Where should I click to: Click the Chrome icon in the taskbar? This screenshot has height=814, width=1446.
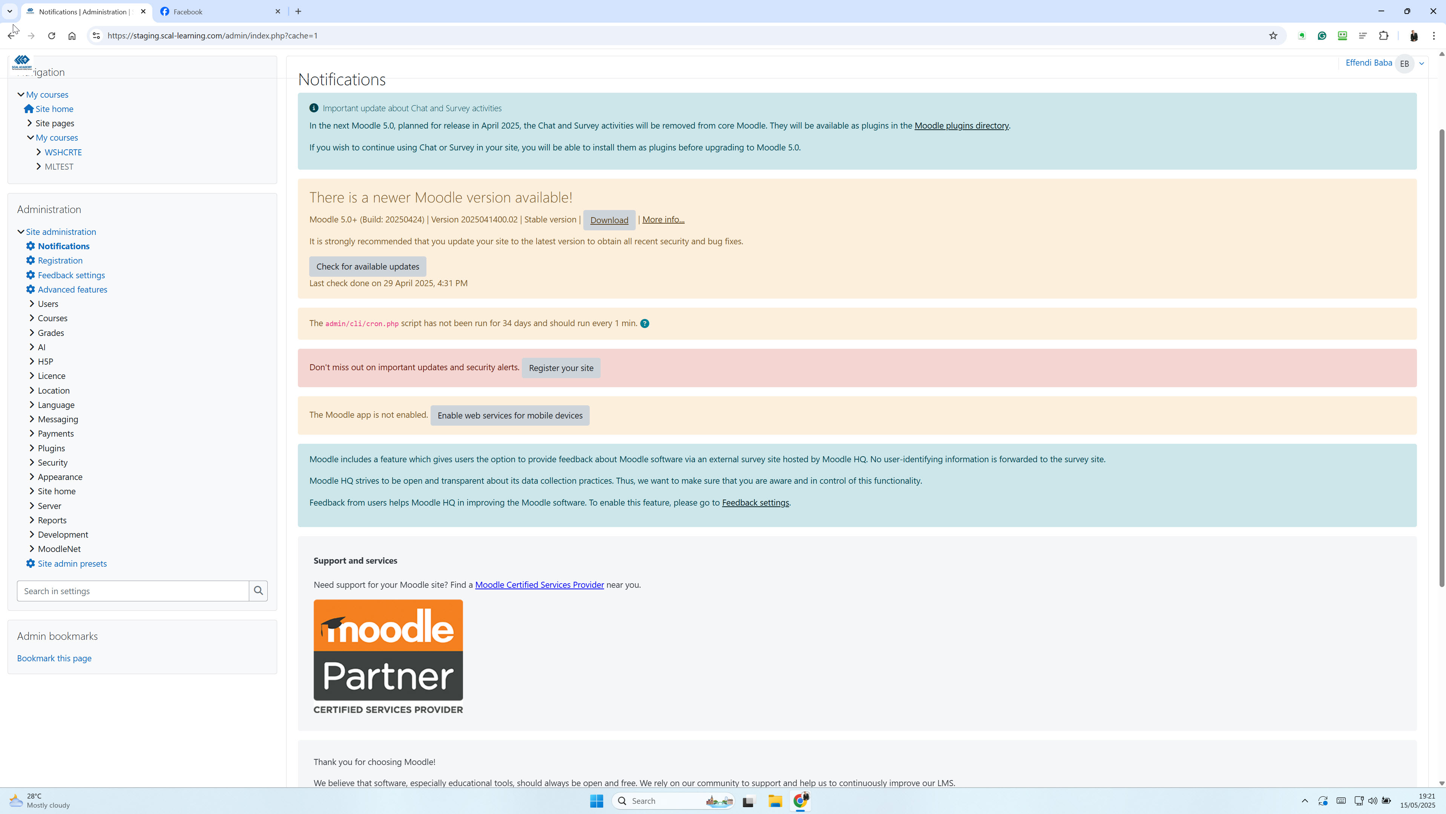click(801, 800)
